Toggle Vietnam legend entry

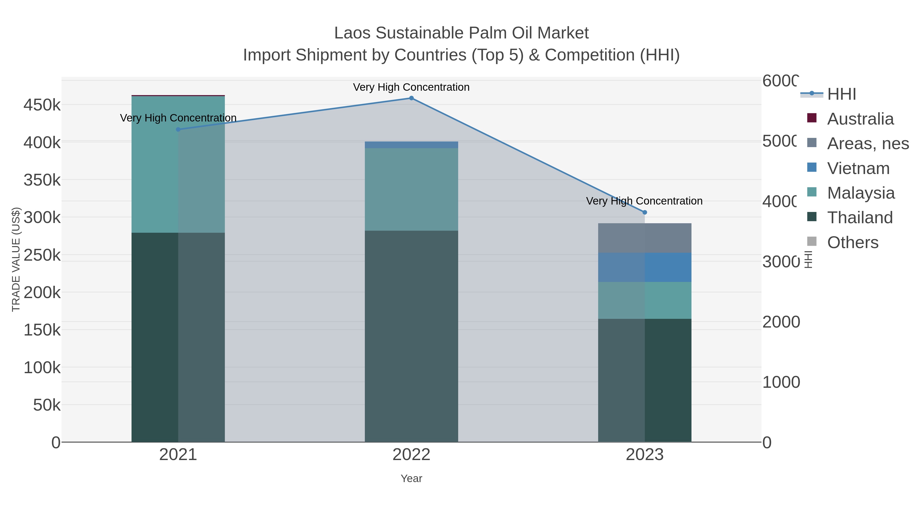click(x=848, y=168)
